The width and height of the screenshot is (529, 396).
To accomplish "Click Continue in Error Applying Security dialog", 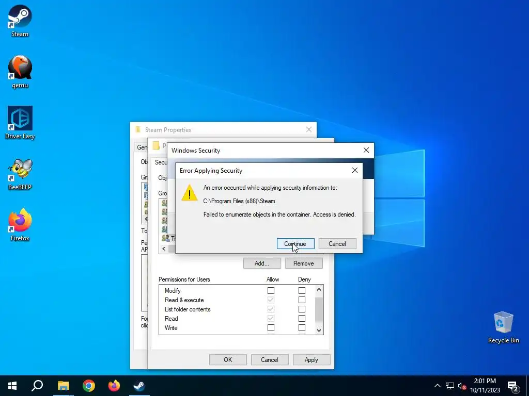I will [295, 244].
